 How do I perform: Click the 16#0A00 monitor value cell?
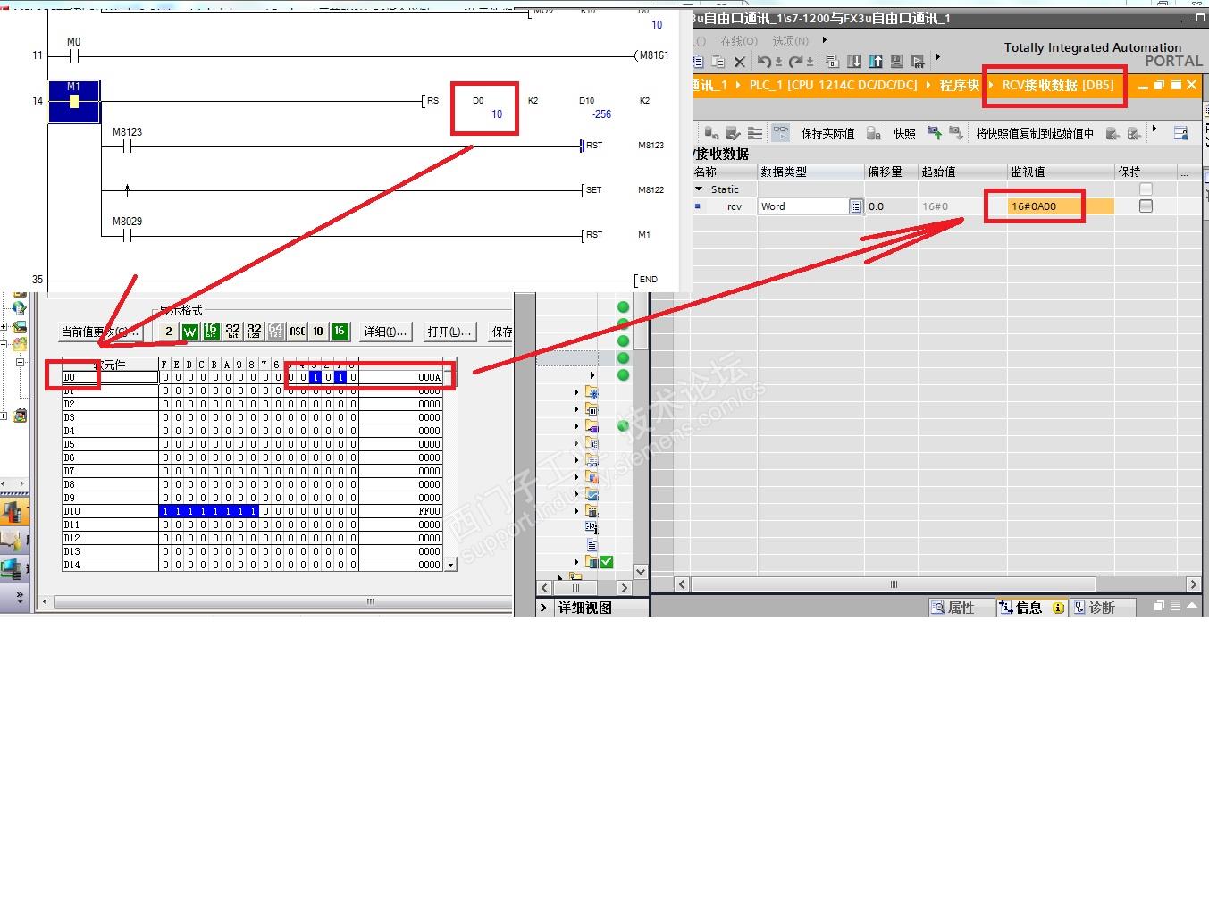[1062, 206]
